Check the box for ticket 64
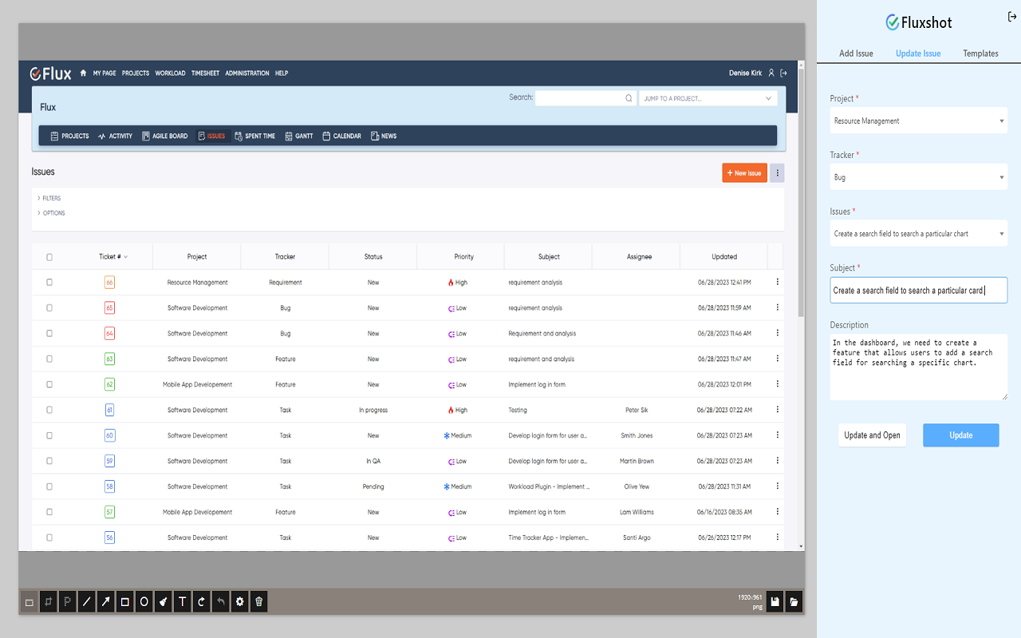1021x638 pixels. point(49,333)
